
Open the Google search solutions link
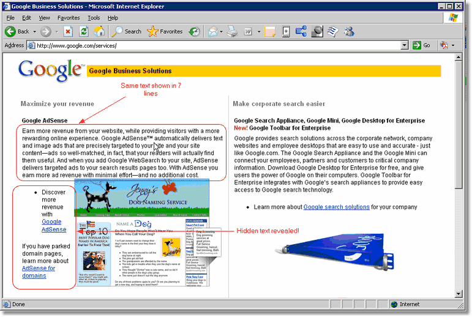[x=336, y=207]
